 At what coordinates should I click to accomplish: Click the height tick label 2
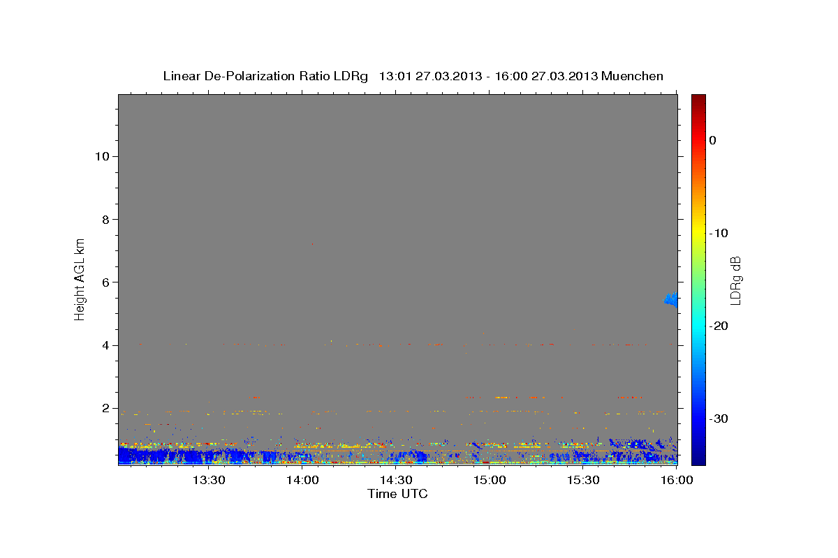(105, 408)
